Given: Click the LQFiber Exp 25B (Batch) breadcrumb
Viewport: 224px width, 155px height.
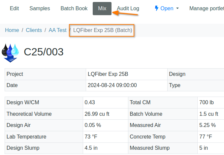Looking at the screenshot, I should [103, 30].
